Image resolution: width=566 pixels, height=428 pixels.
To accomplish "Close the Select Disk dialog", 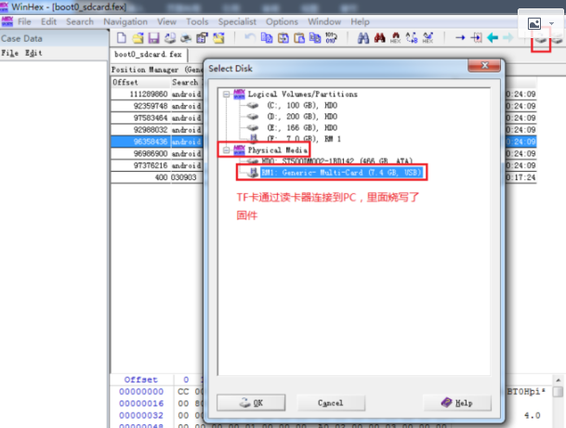I will click(x=484, y=65).
